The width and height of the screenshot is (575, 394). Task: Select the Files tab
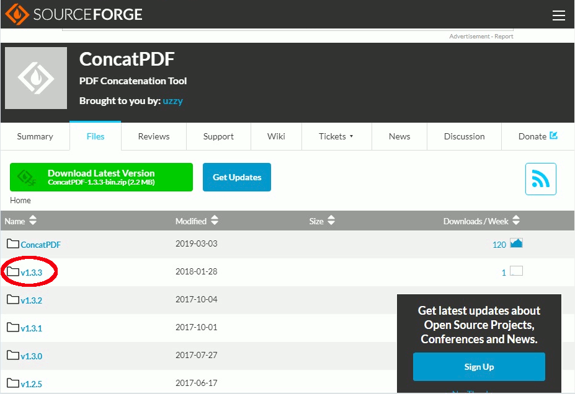click(96, 136)
